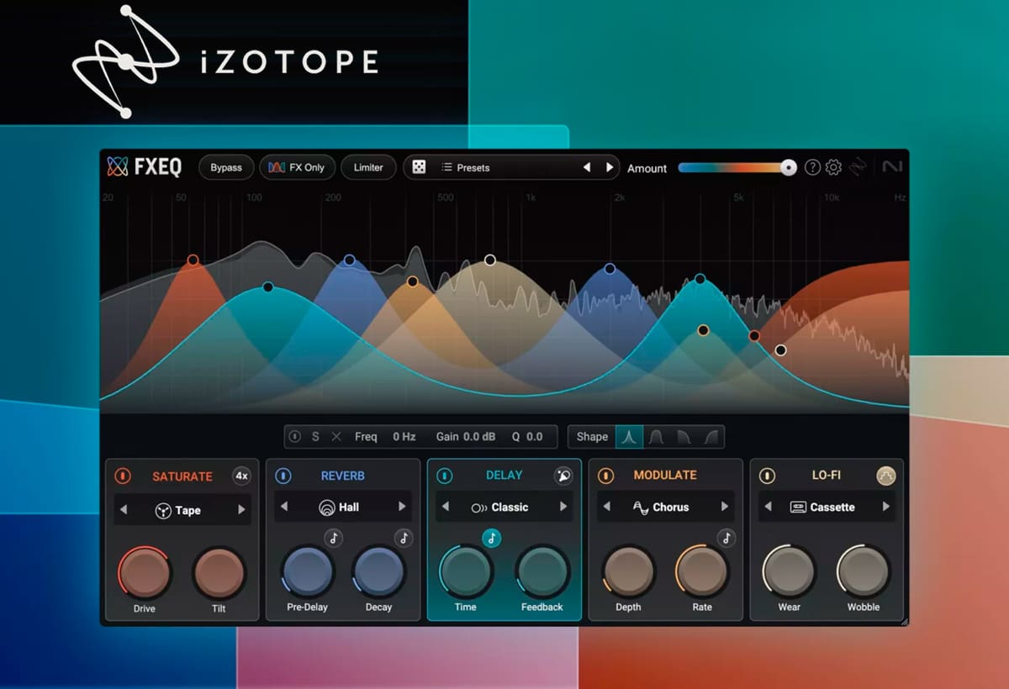The height and width of the screenshot is (689, 1009).
Task: Select the bell filter shape
Action: [x=629, y=437]
